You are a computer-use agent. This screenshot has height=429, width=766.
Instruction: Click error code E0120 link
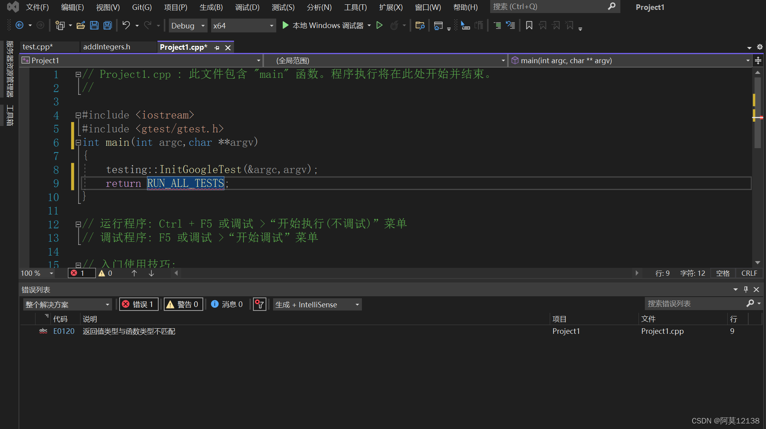click(64, 331)
